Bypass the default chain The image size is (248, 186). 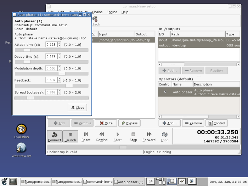(x=129, y=123)
